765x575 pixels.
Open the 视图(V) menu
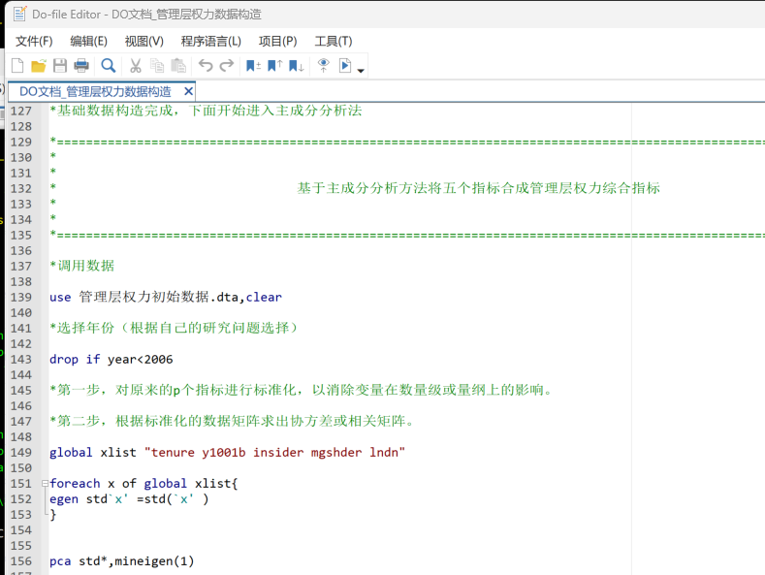point(144,42)
